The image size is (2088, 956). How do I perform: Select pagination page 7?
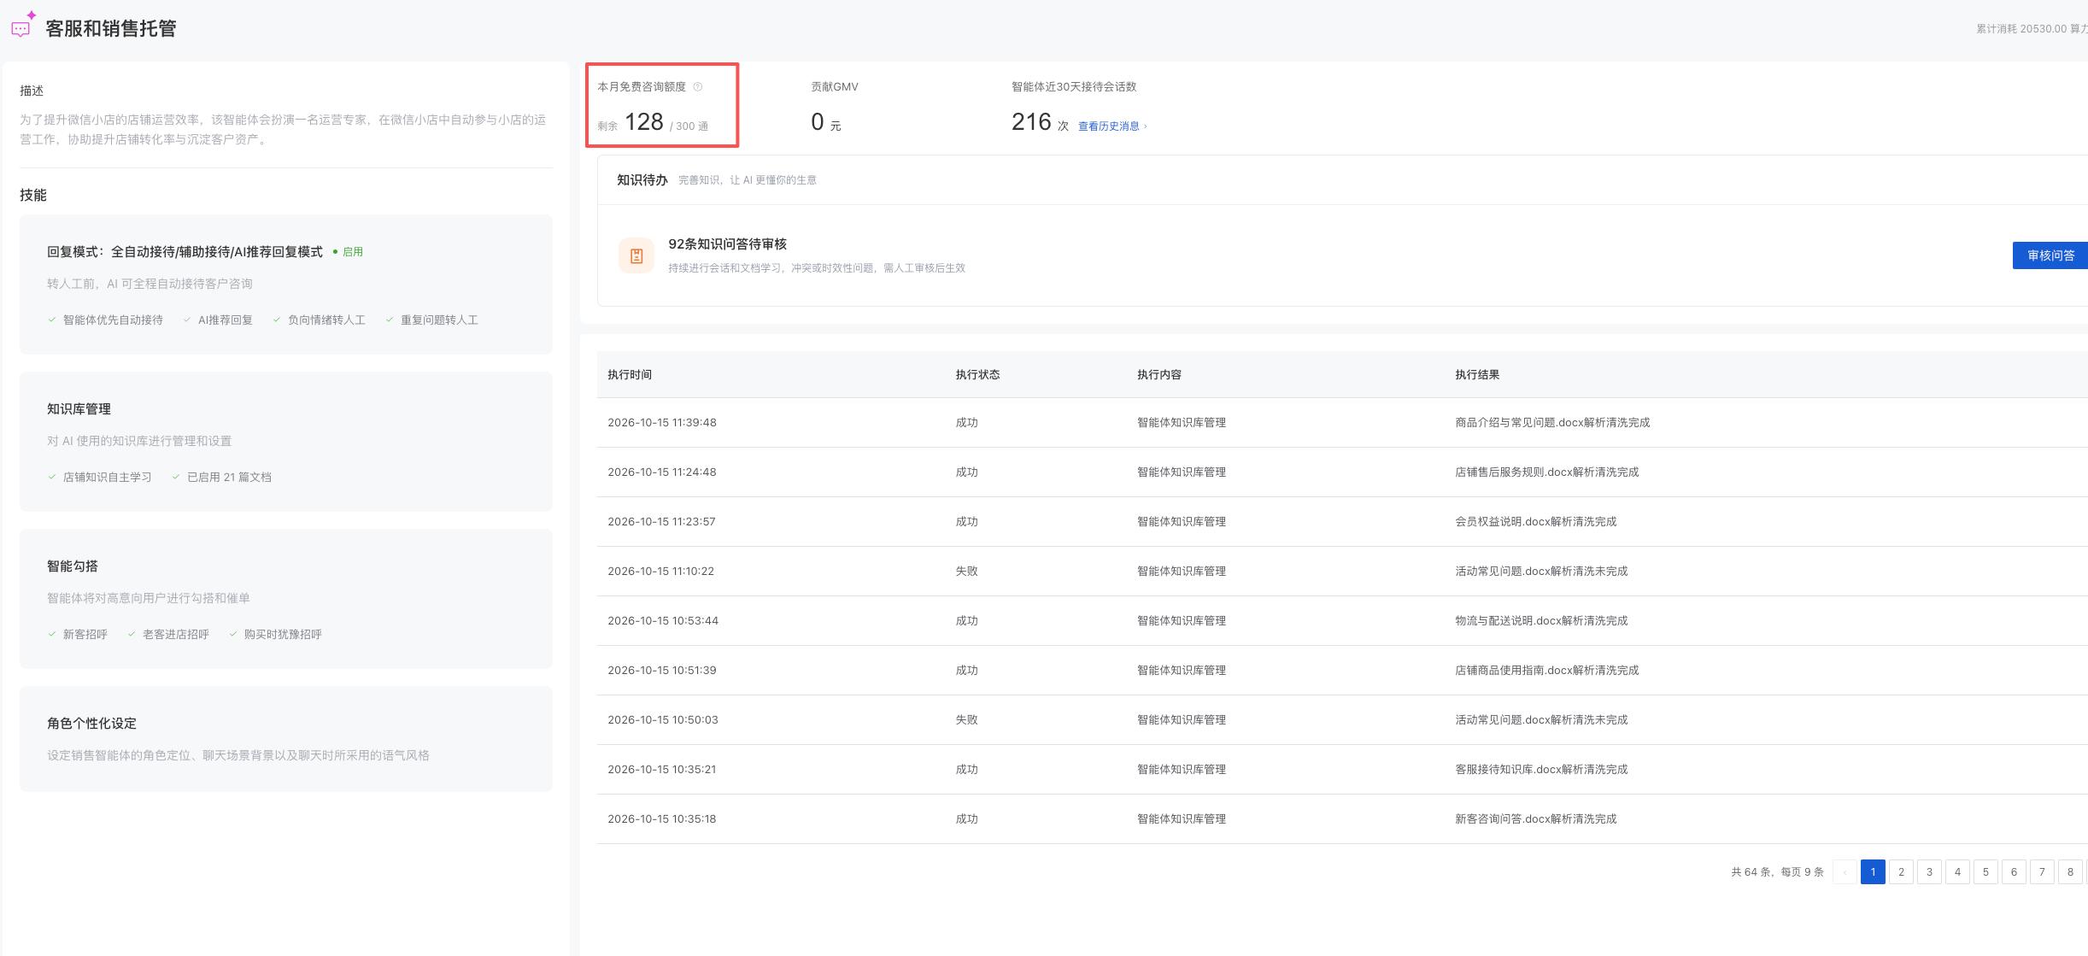2042,871
